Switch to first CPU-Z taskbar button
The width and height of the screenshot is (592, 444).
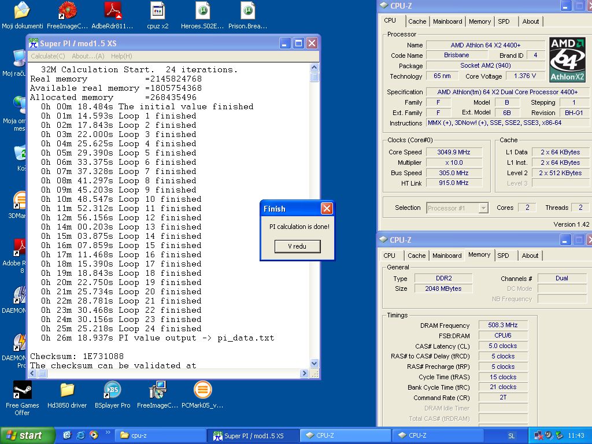coord(346,435)
